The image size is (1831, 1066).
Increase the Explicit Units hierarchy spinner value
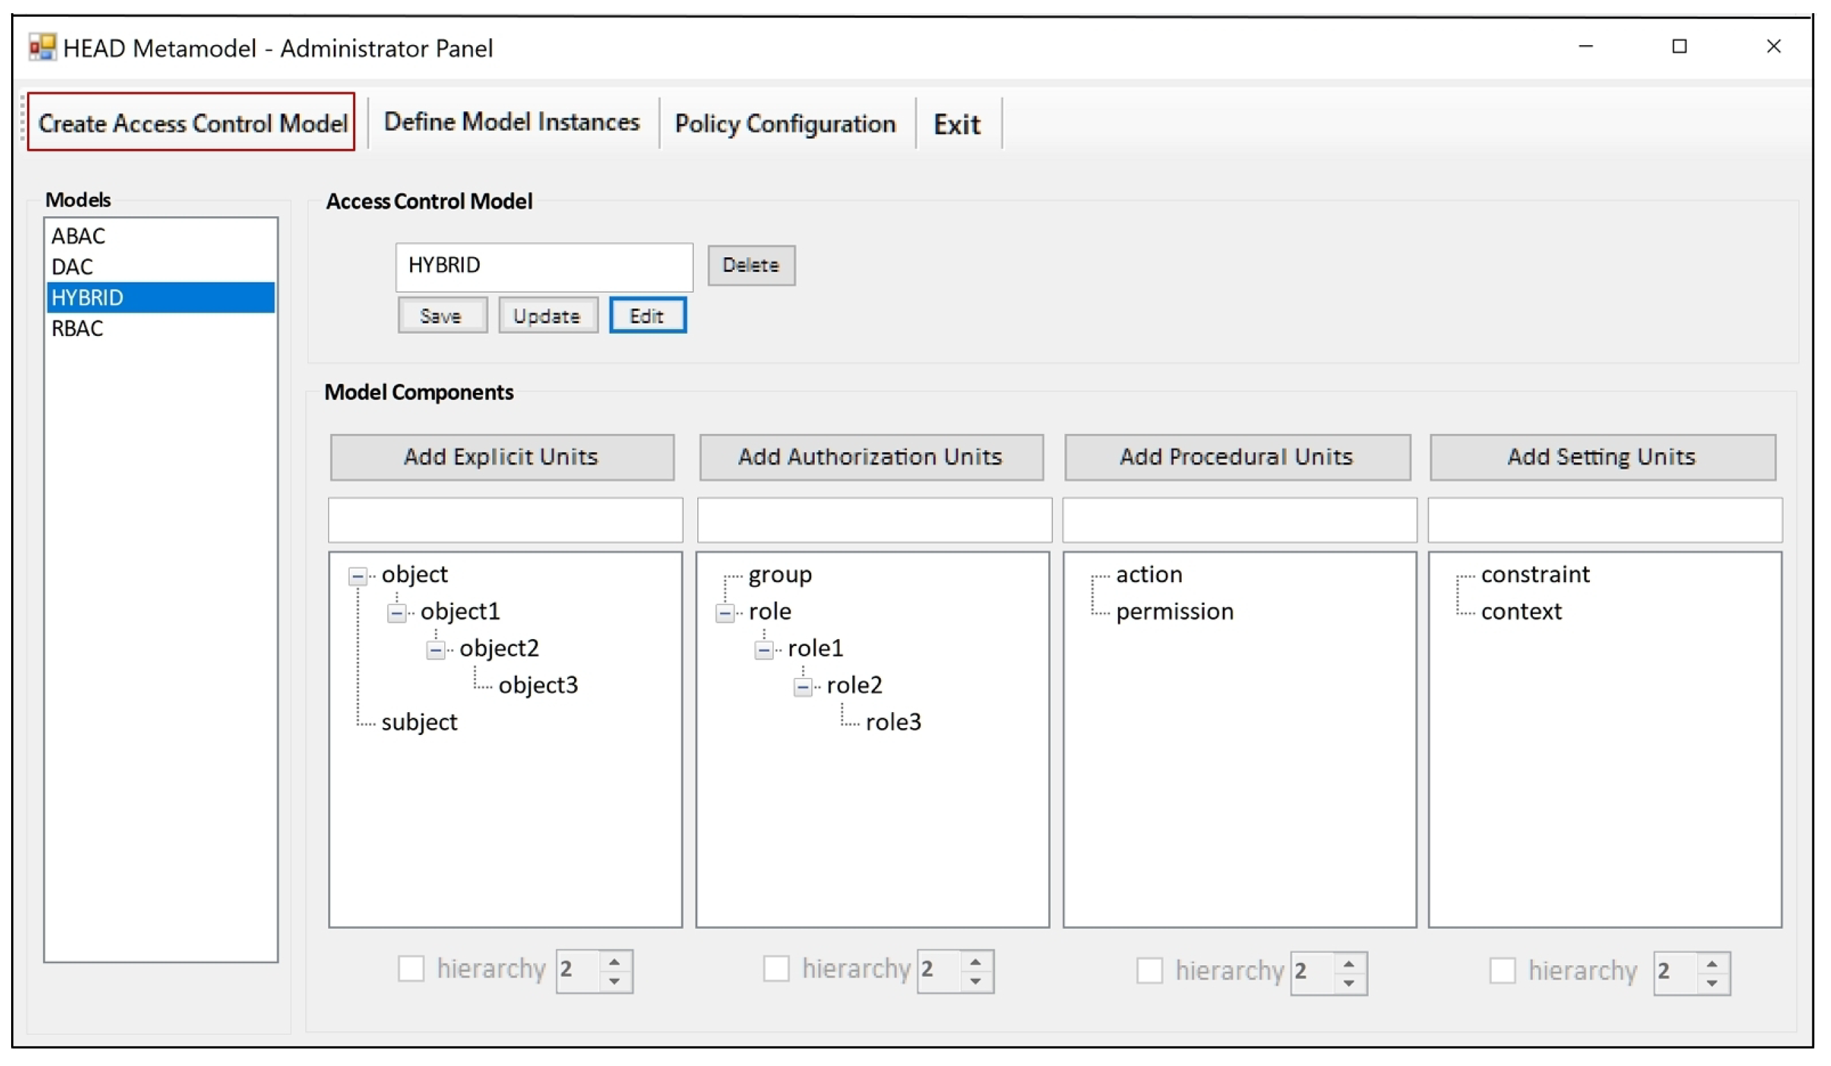614,962
